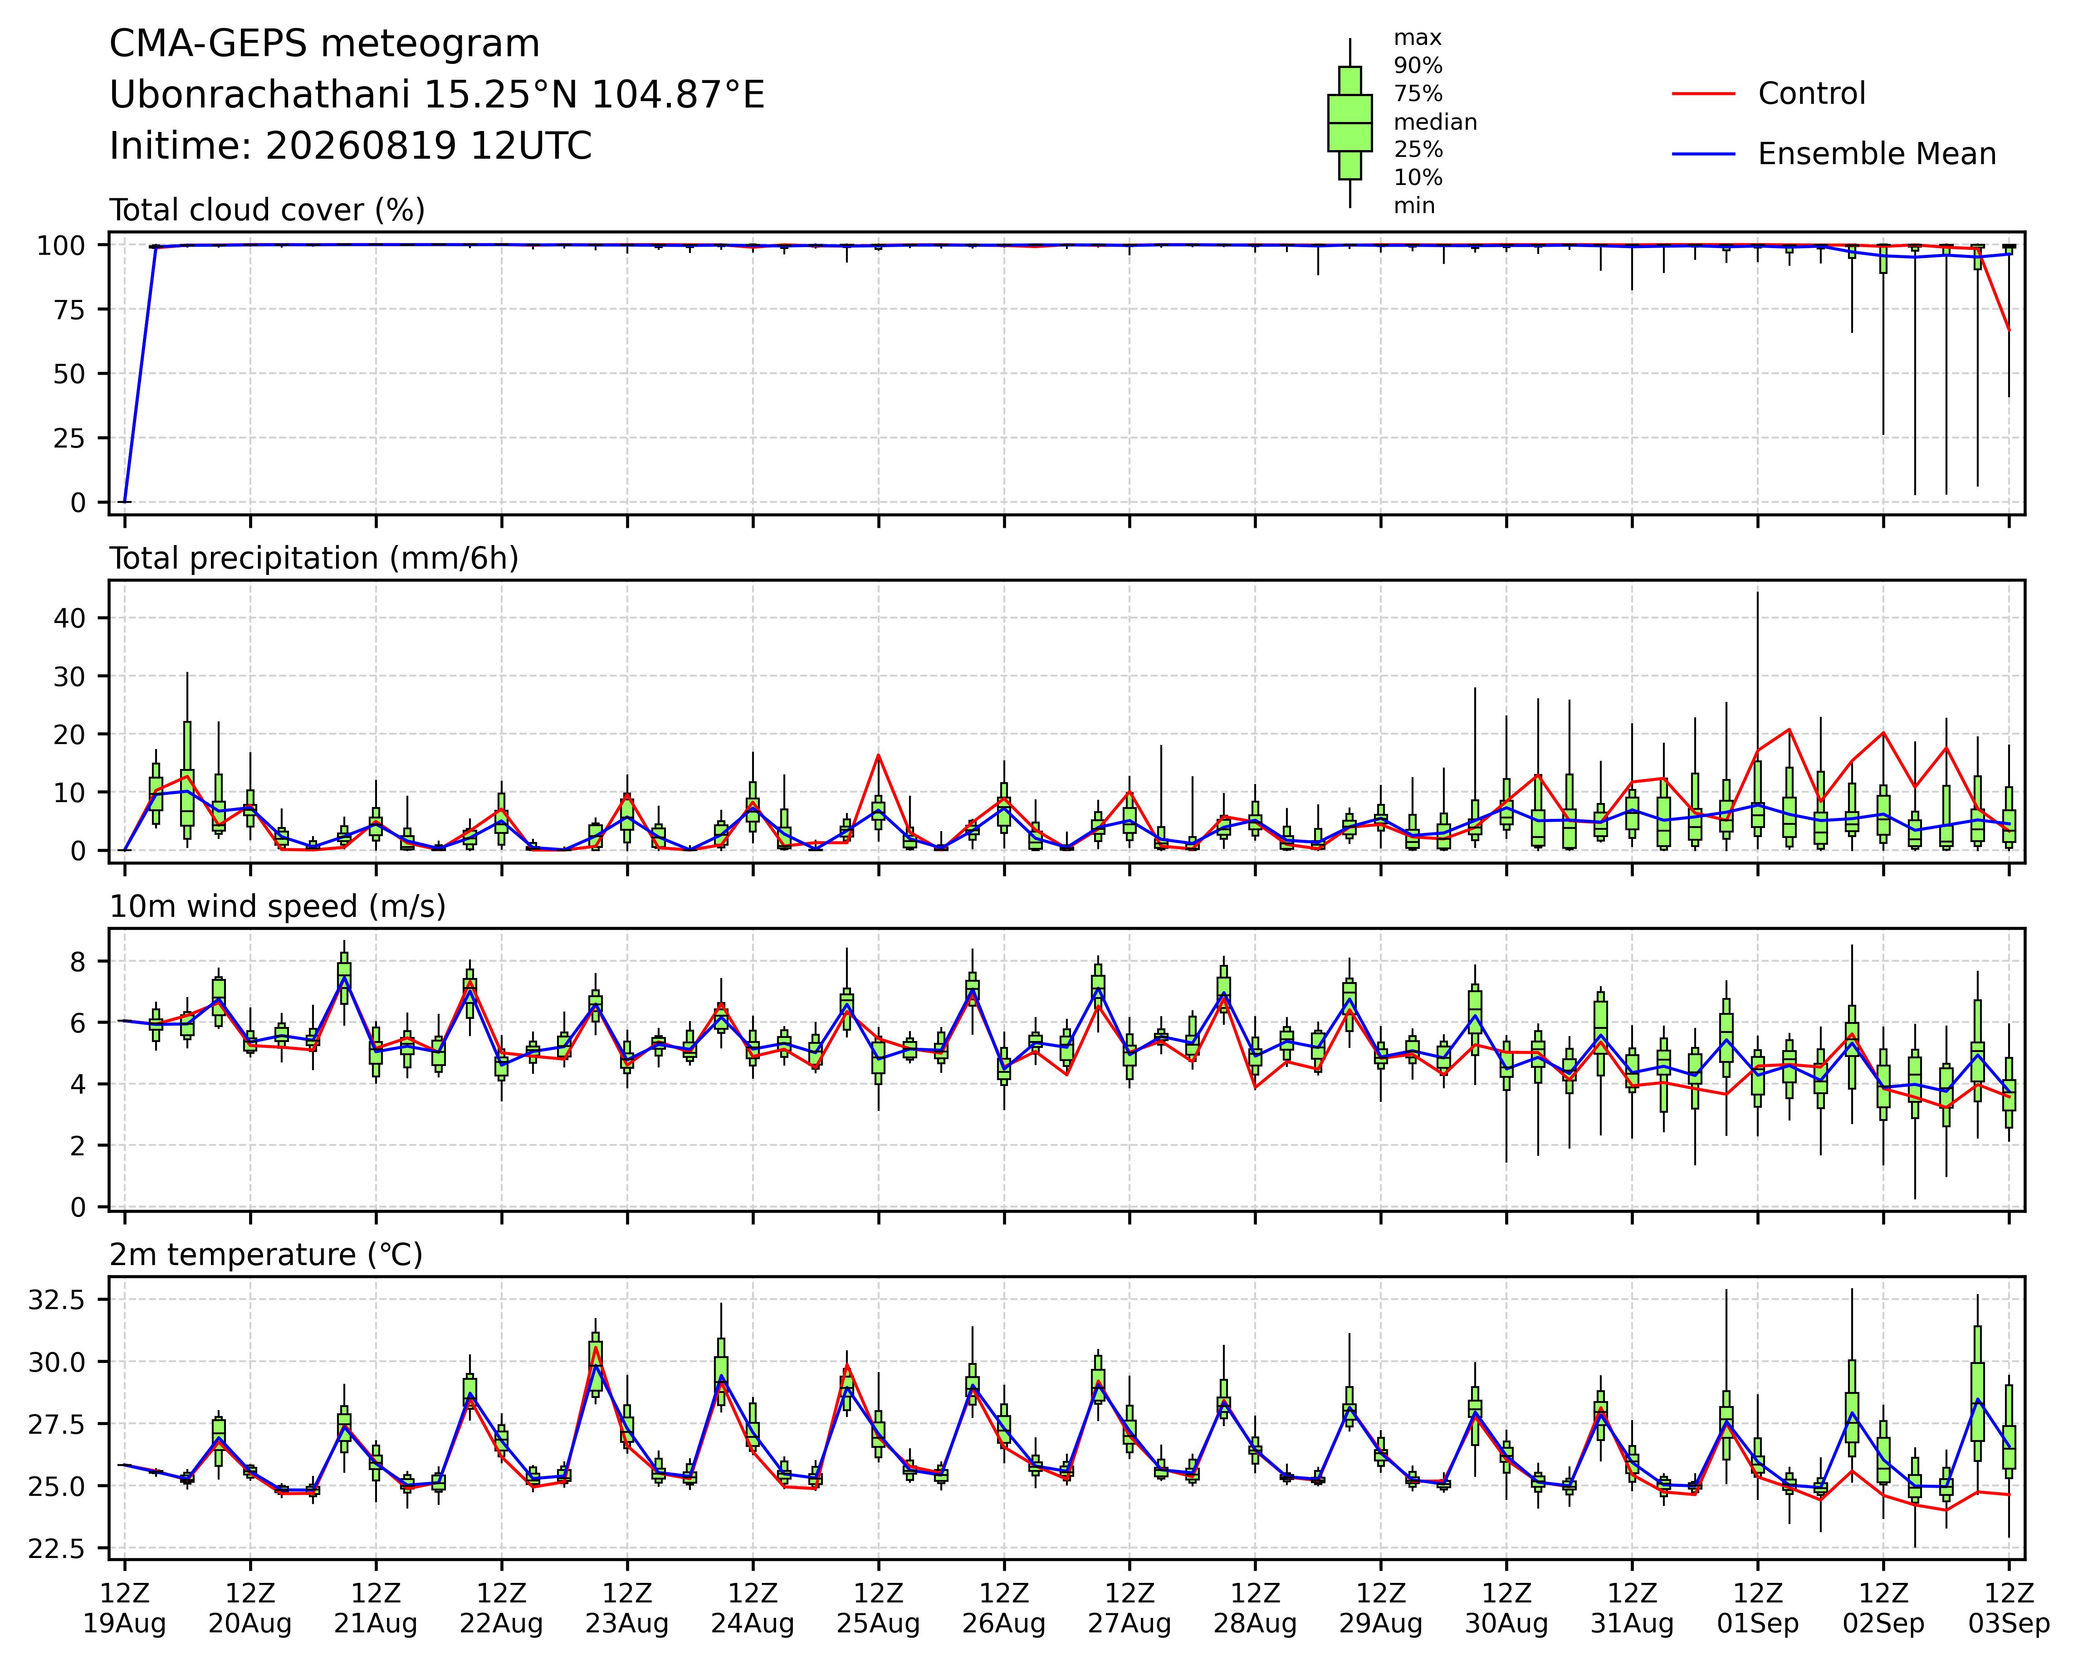Screen dimensions: 2078x1665
Task: Click the '2' wind speed axis tick
Action: click(x=78, y=1146)
